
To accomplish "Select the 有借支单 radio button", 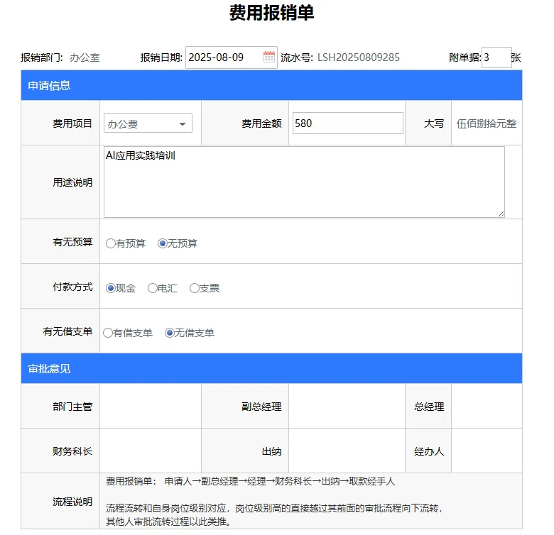I will (108, 333).
